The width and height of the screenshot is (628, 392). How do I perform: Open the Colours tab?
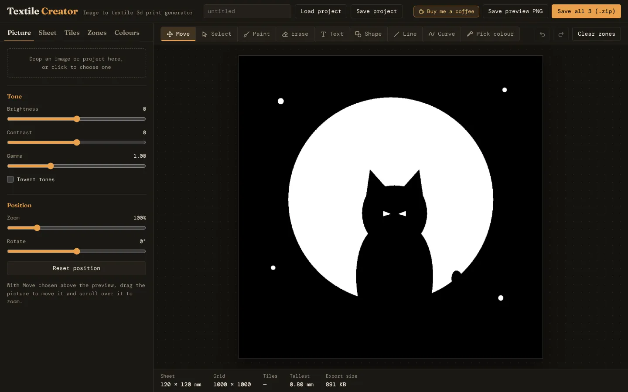click(127, 33)
